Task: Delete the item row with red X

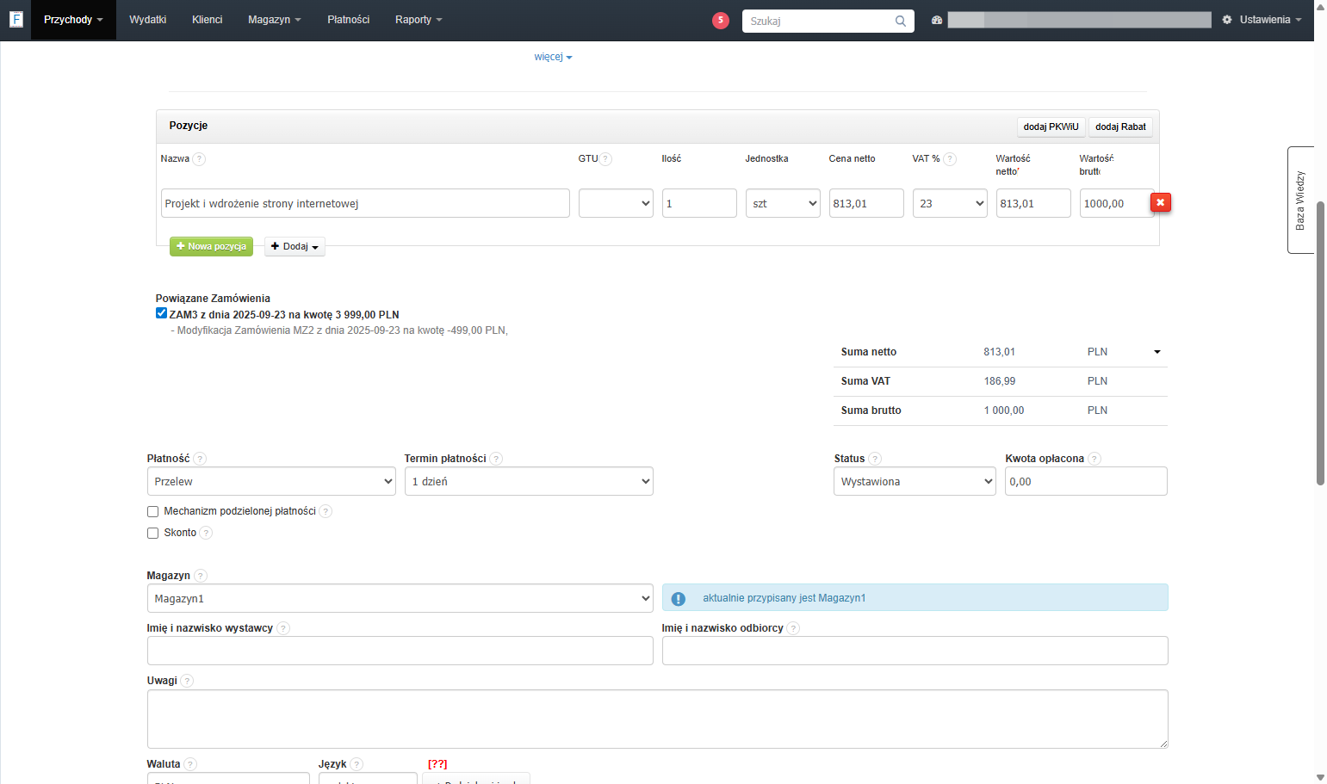Action: tap(1160, 202)
